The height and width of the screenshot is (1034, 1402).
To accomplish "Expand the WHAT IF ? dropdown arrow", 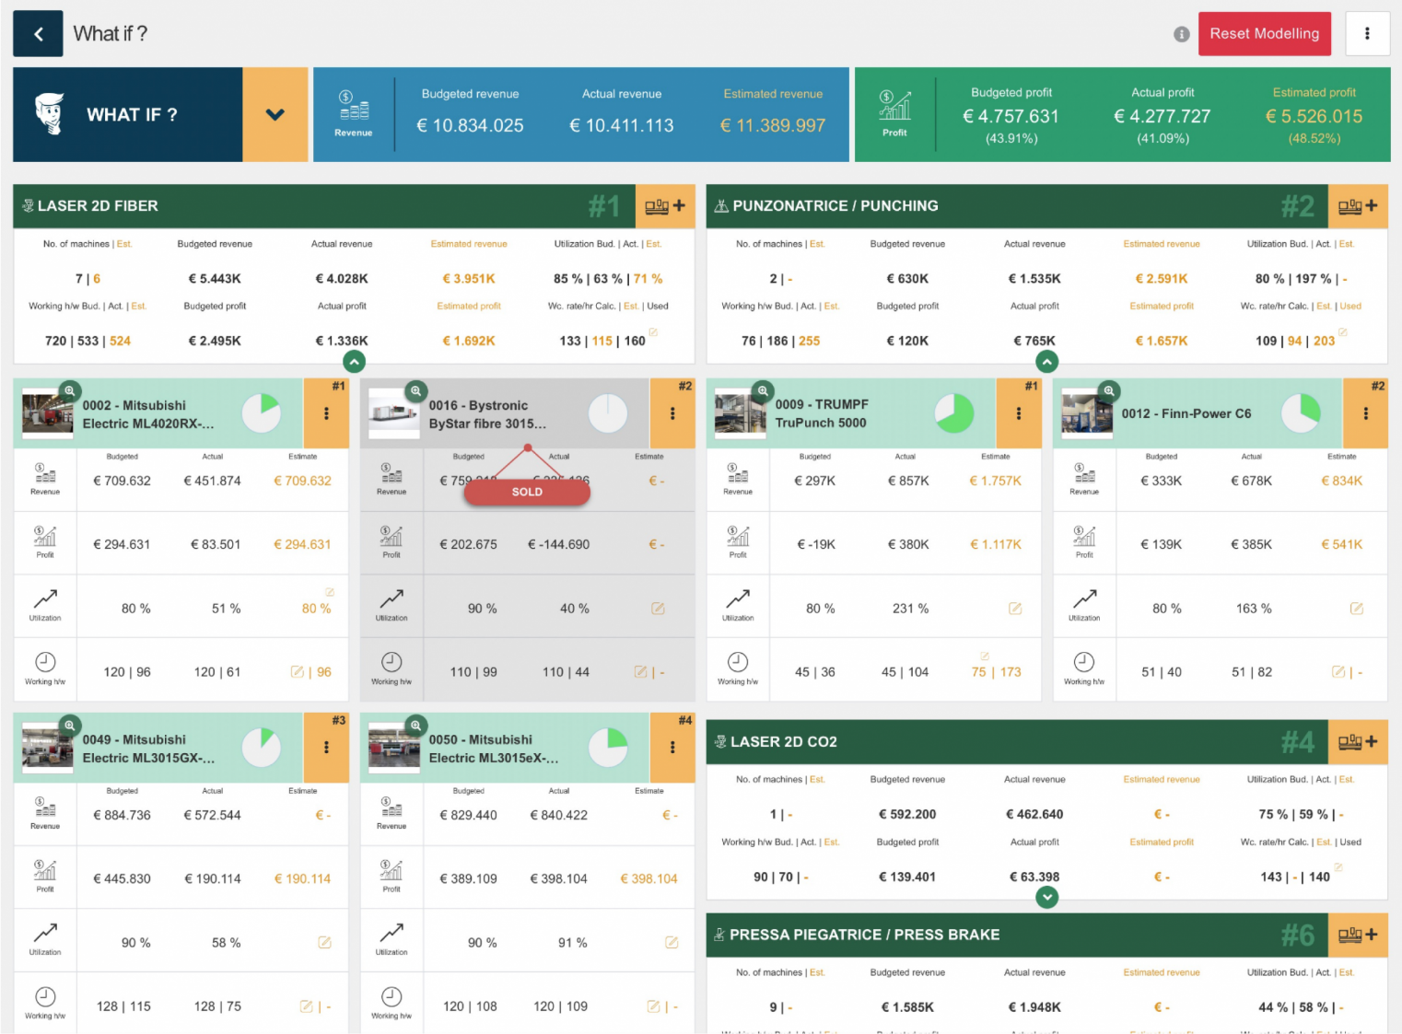I will 275,115.
